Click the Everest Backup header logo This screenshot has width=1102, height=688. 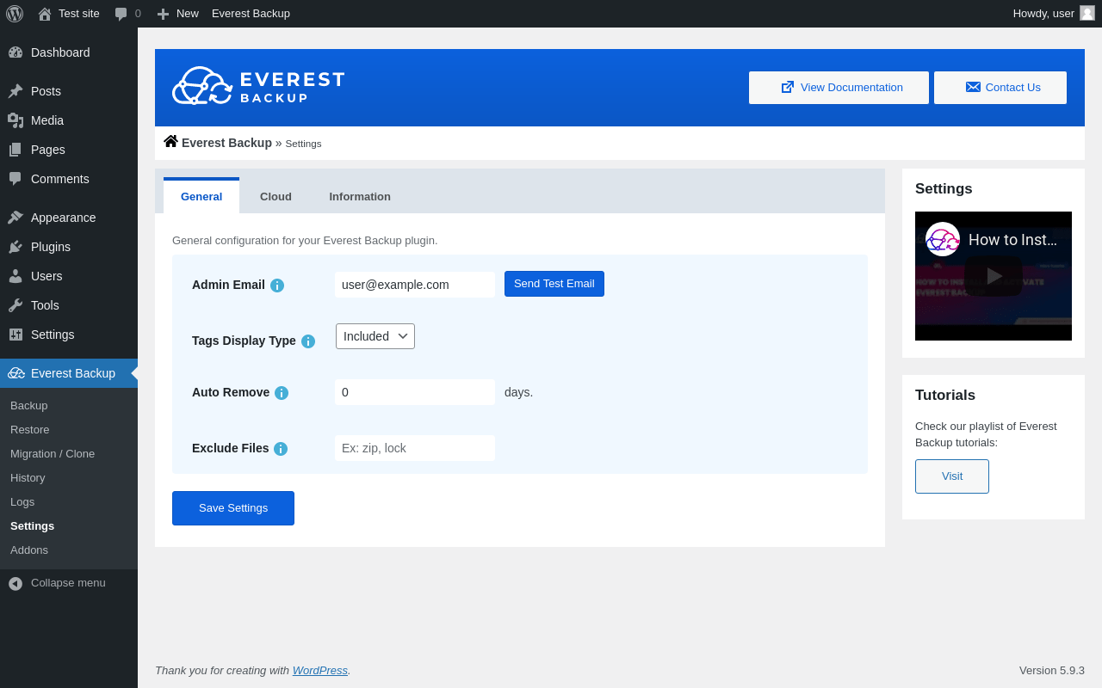click(258, 86)
